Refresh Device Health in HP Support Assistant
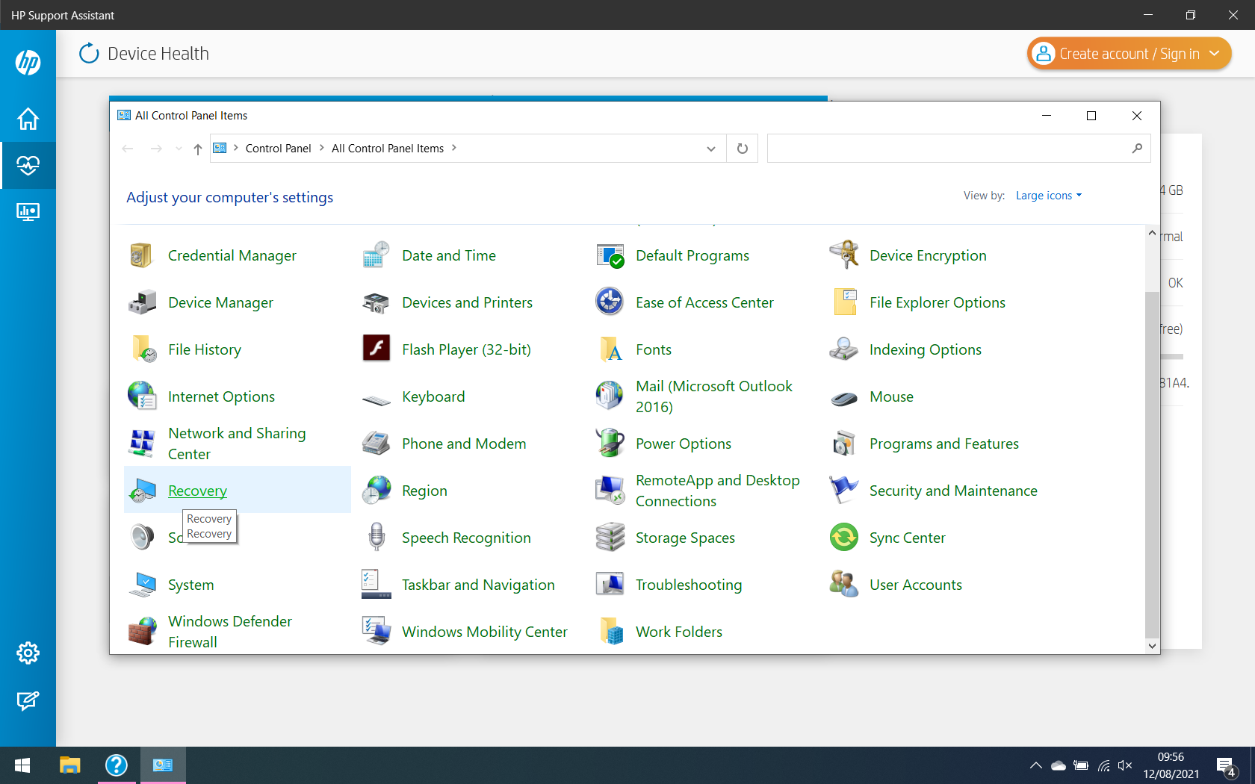 pyautogui.click(x=89, y=53)
